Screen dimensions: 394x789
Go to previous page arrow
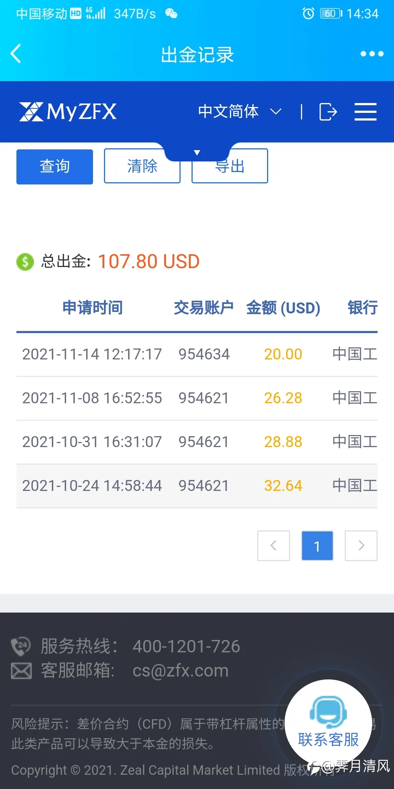coord(274,545)
